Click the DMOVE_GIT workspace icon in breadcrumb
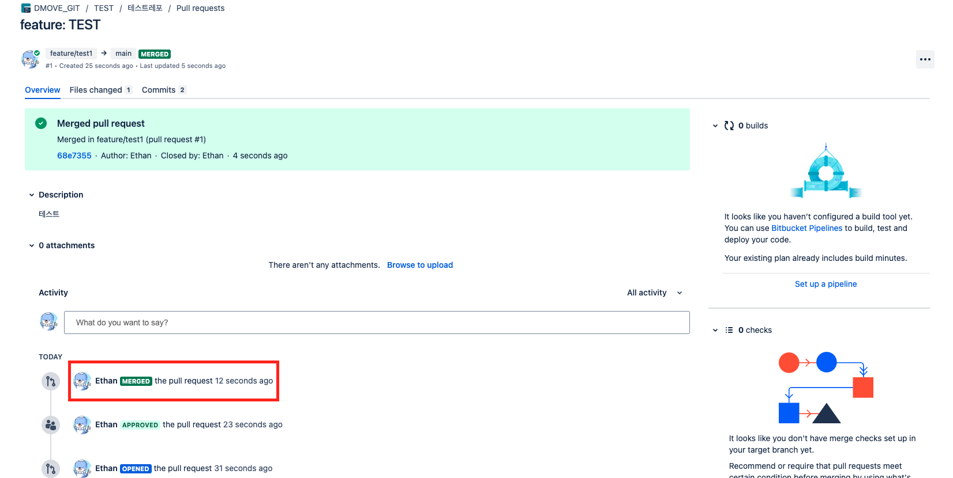The image size is (953, 478). (x=26, y=8)
